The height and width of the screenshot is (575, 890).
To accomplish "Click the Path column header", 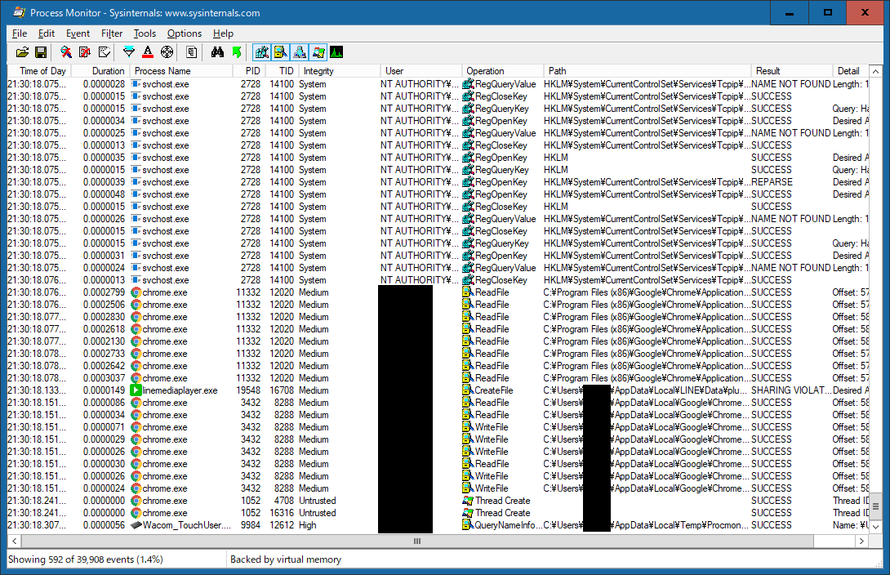I will point(647,71).
